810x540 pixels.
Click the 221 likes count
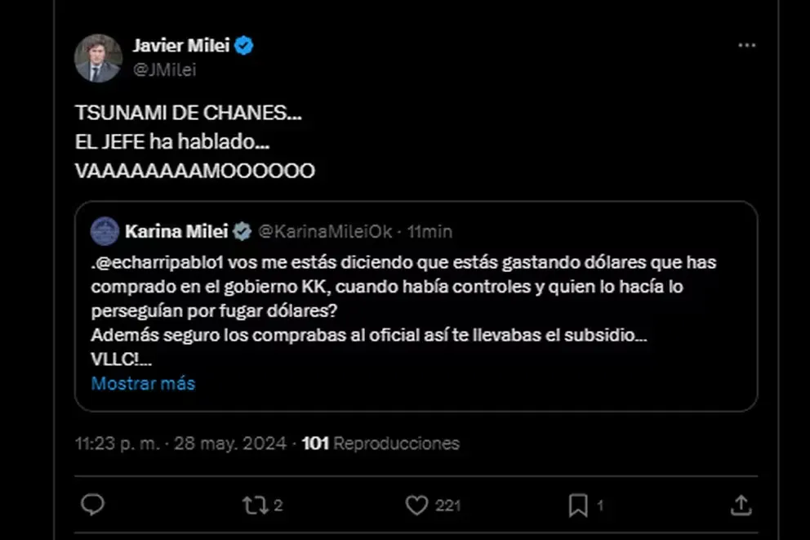pyautogui.click(x=447, y=506)
